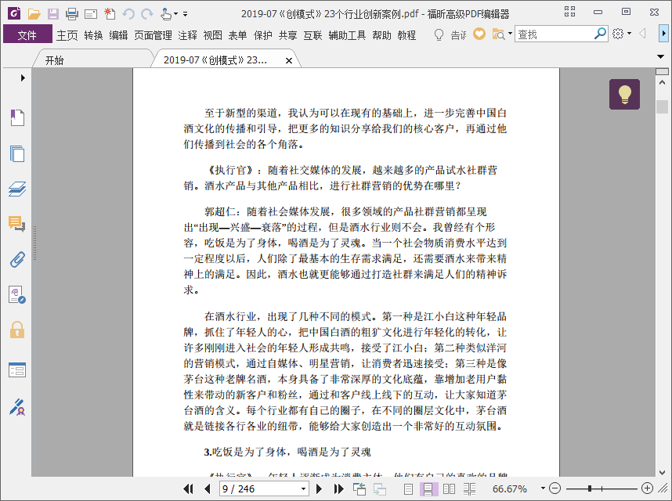Go to the next page
This screenshot has width=672, height=501.
(319, 488)
